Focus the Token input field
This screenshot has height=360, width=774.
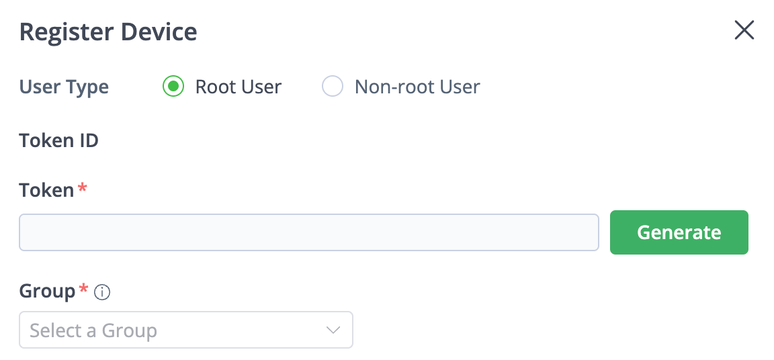click(x=308, y=232)
